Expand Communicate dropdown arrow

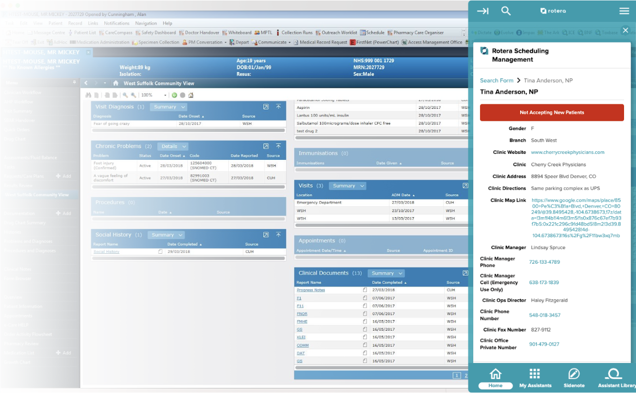290,42
